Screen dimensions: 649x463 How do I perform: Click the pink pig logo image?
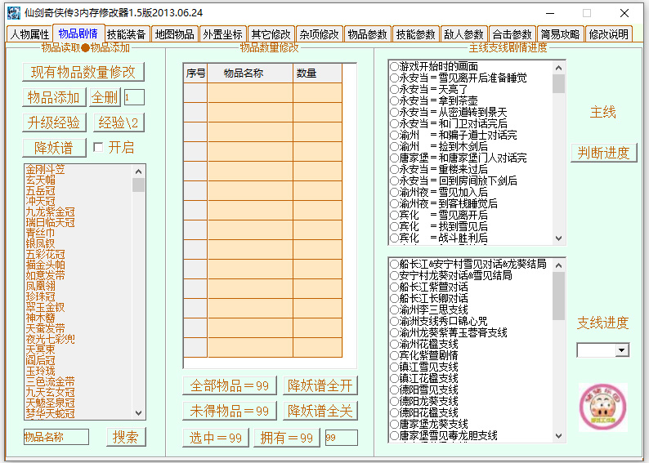[x=602, y=407]
